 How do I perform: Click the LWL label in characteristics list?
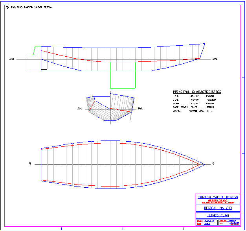[176, 100]
